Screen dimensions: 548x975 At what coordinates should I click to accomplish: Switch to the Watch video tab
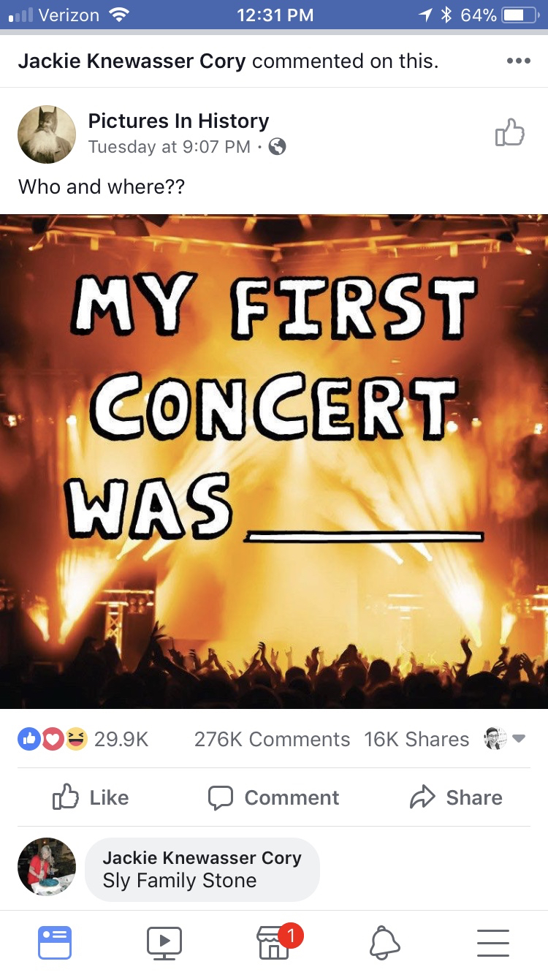tap(164, 942)
